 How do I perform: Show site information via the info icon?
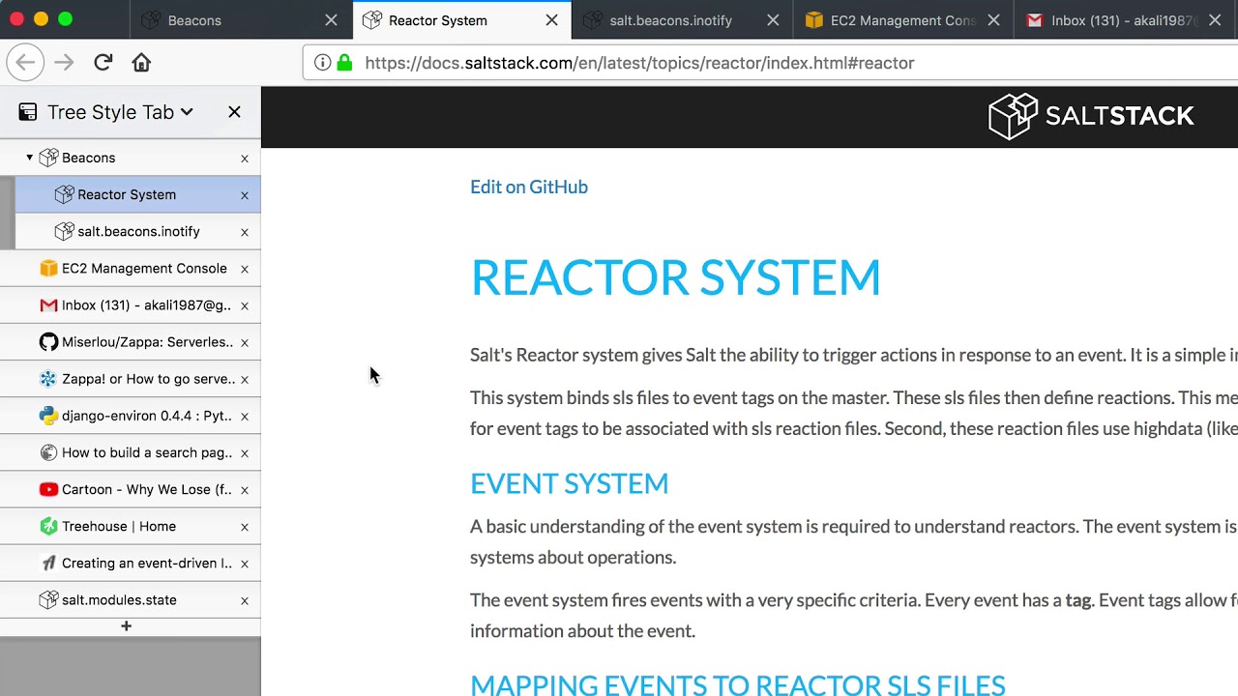[x=322, y=63]
